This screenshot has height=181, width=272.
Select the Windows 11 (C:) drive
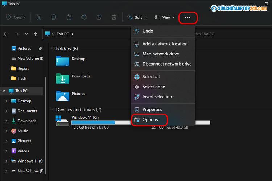pos(93,122)
